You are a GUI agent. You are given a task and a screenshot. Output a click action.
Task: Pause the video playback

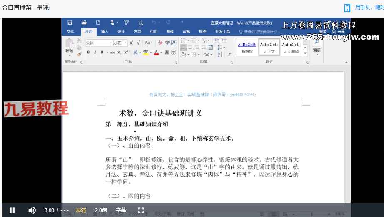tap(12, 210)
